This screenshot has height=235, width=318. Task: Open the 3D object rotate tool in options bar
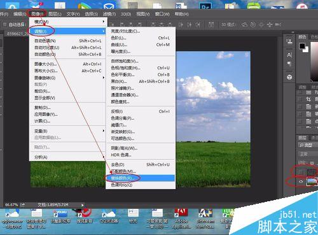pos(244,25)
